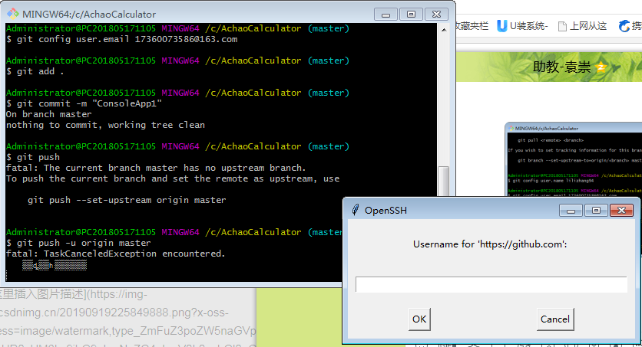Click the 'nothing to commit, working tree clean' line

(x=105, y=125)
